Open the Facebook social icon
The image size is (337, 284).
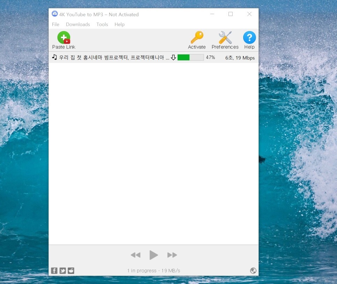coord(54,271)
